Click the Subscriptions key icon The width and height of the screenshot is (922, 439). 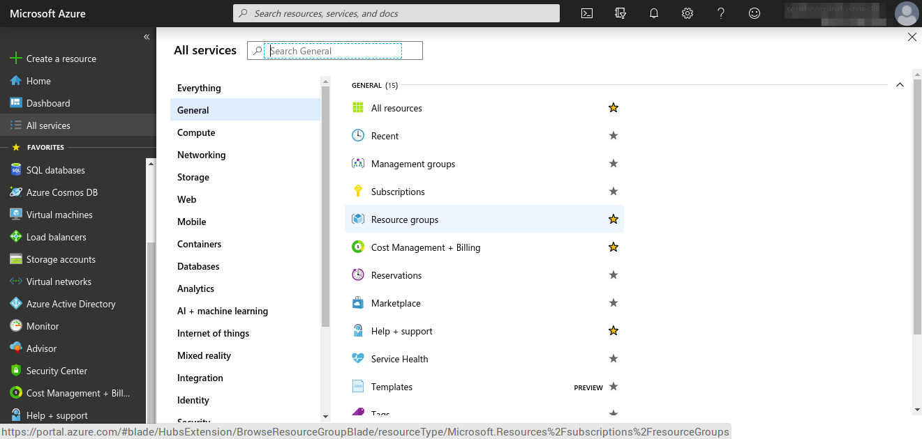(358, 192)
